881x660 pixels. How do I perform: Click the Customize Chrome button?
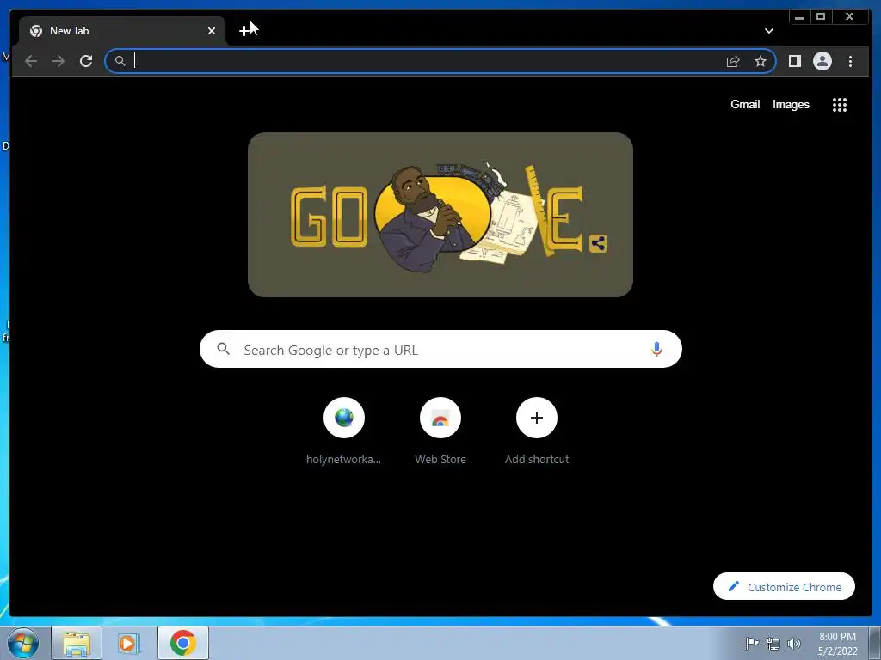(x=784, y=586)
